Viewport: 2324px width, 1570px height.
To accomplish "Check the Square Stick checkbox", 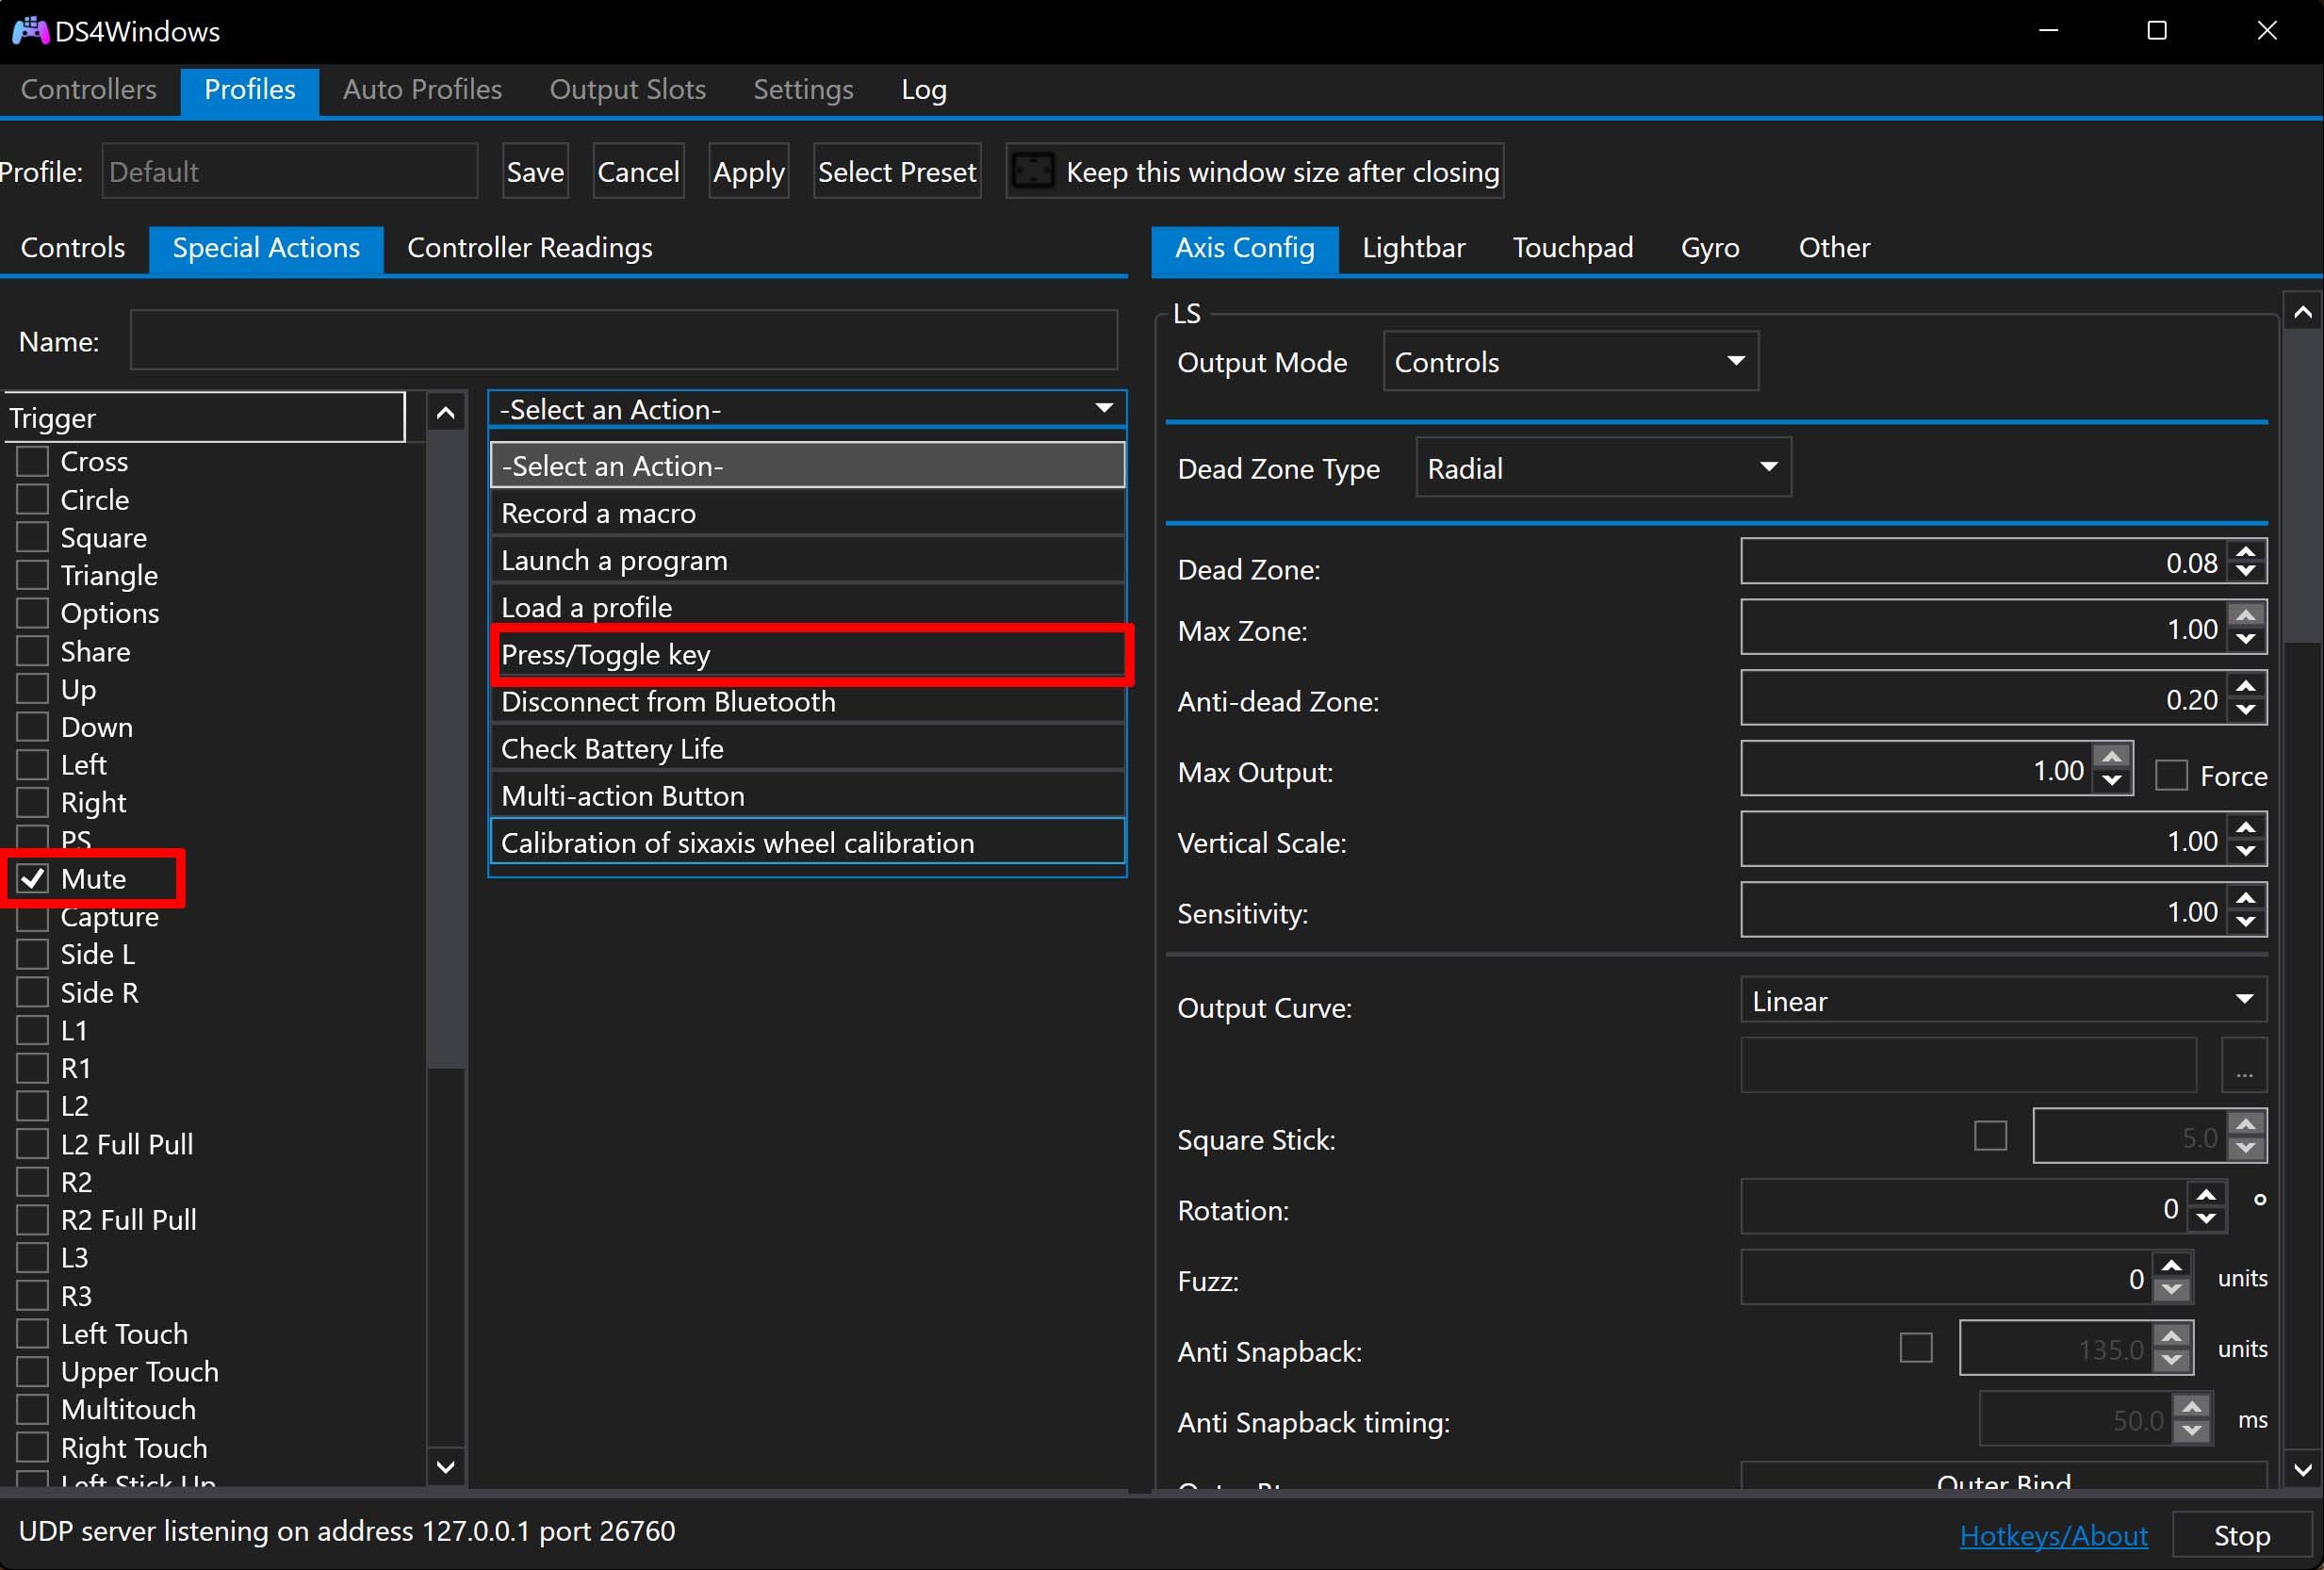I will (x=1989, y=1136).
